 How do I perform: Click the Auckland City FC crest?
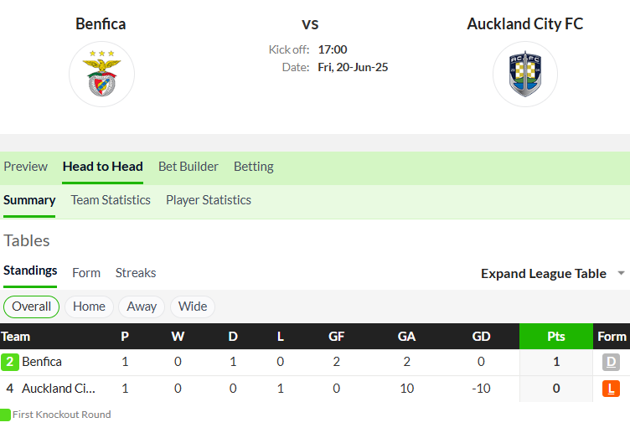[x=525, y=74]
